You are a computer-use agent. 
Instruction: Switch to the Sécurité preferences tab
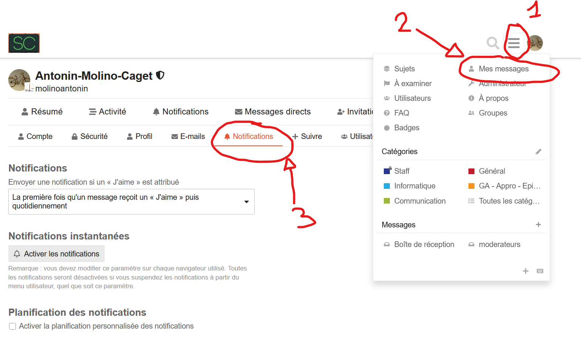(90, 136)
